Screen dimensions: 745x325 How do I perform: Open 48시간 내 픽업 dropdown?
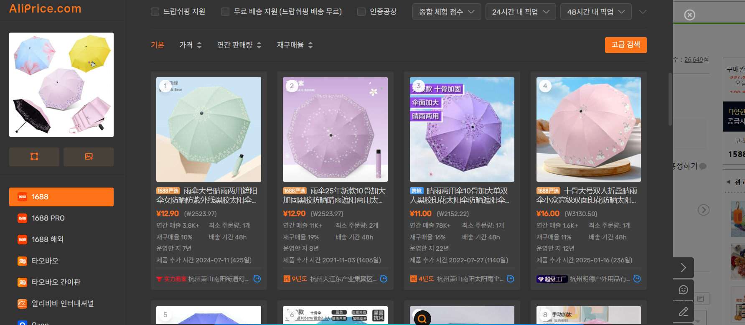(x=596, y=12)
